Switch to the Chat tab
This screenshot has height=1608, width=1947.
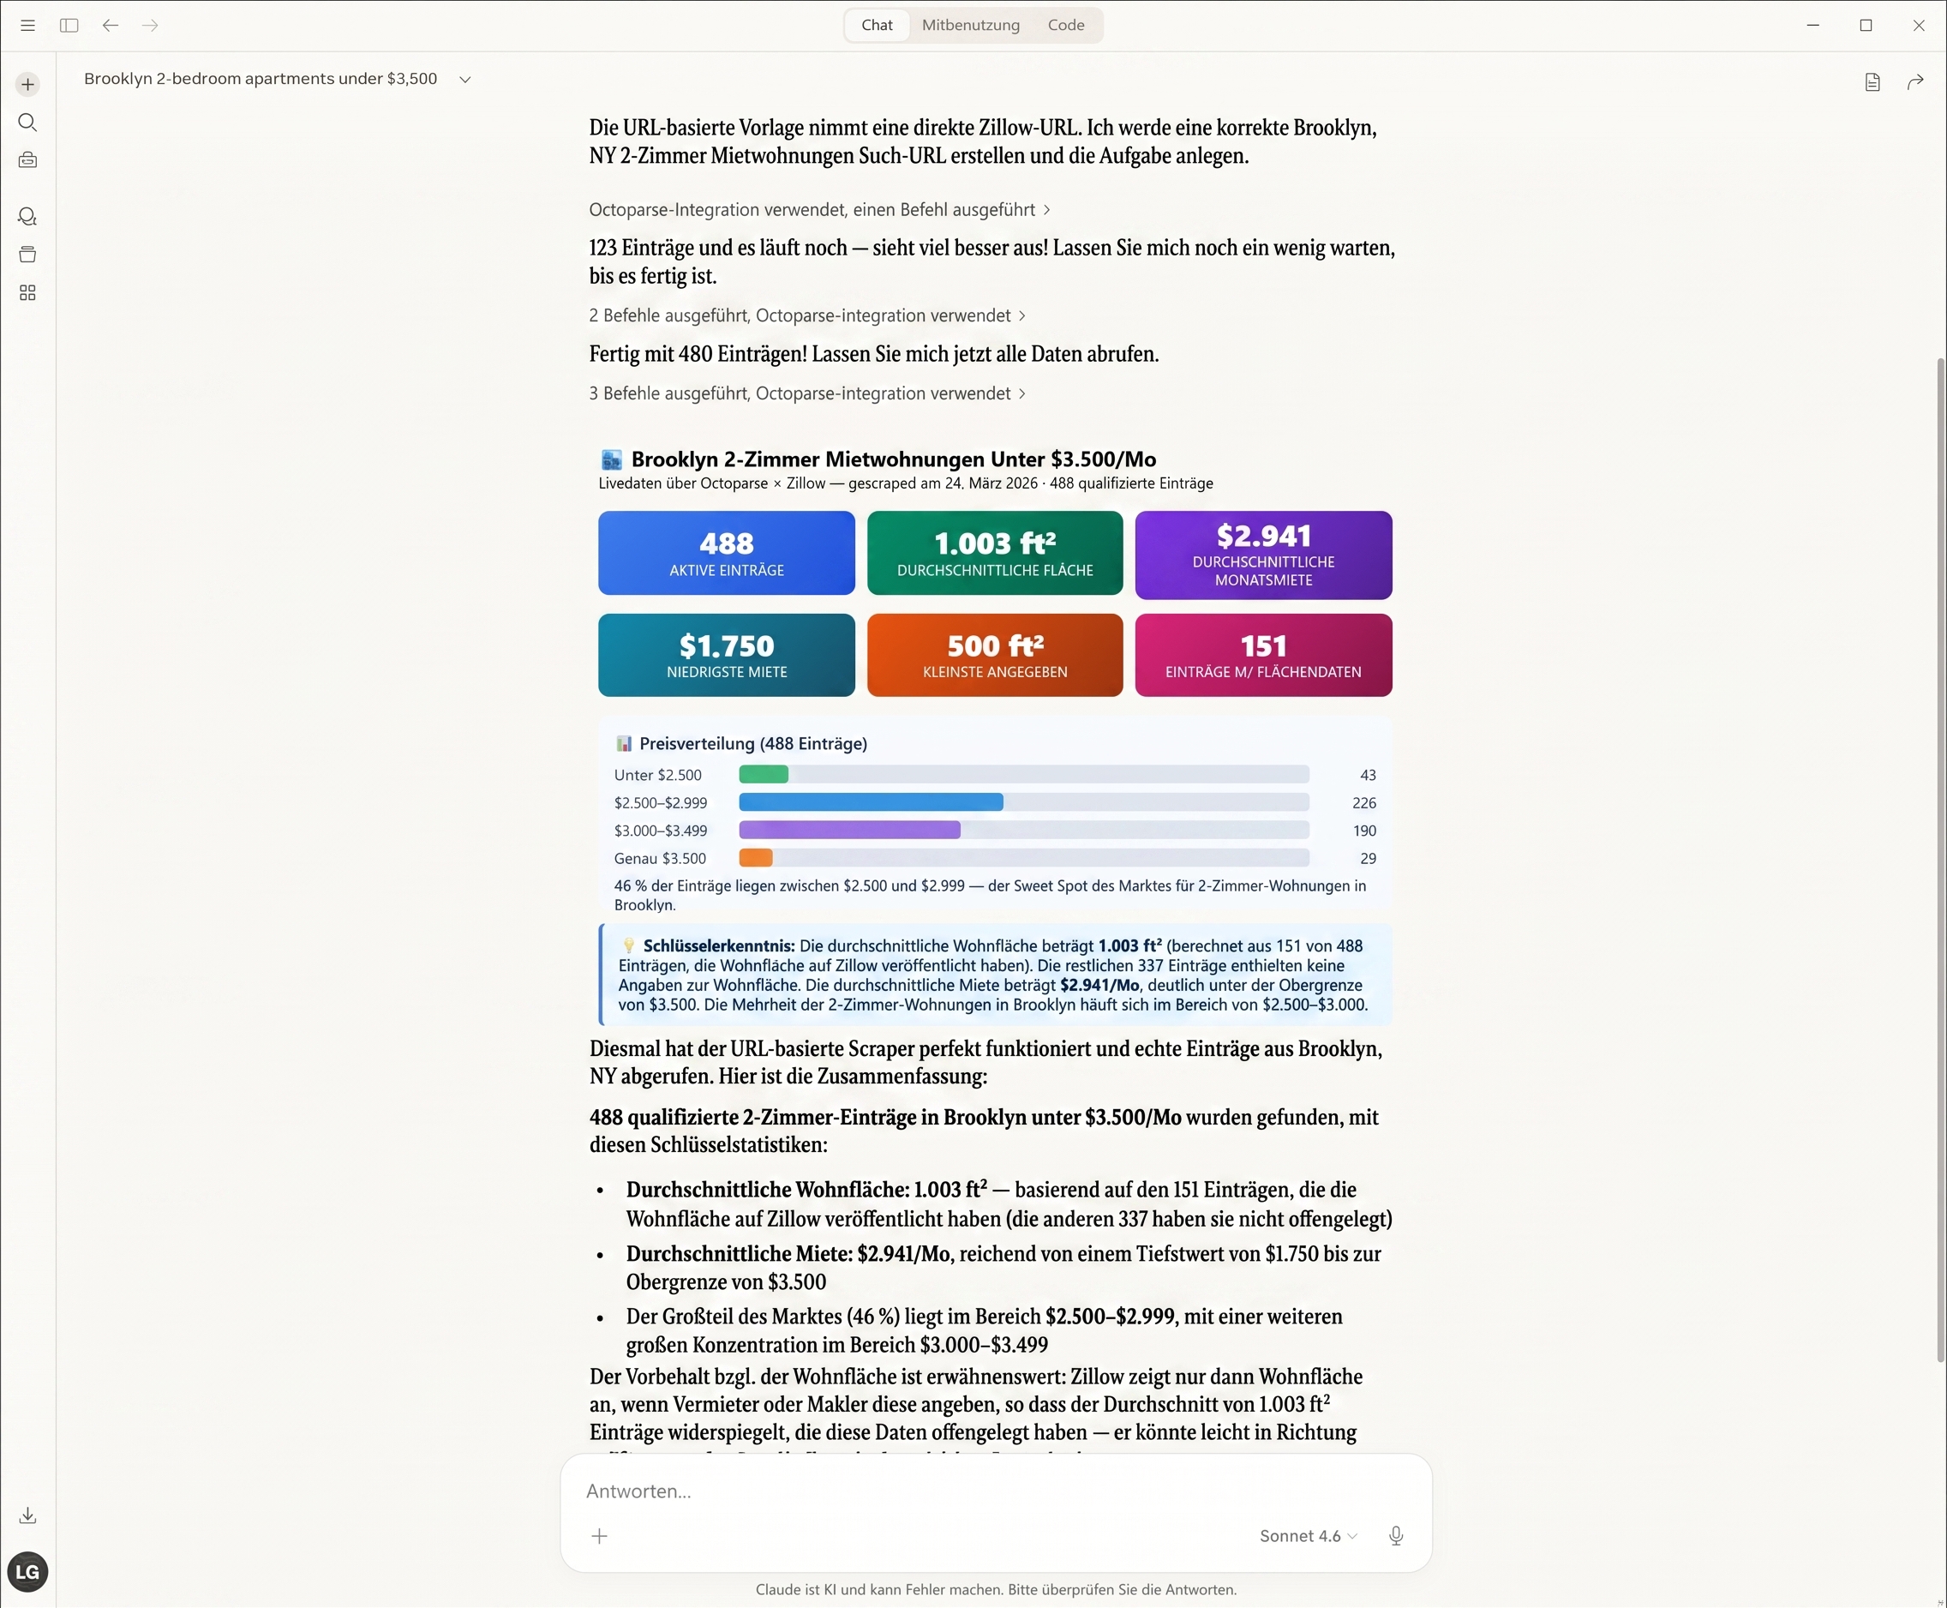pyautogui.click(x=877, y=26)
